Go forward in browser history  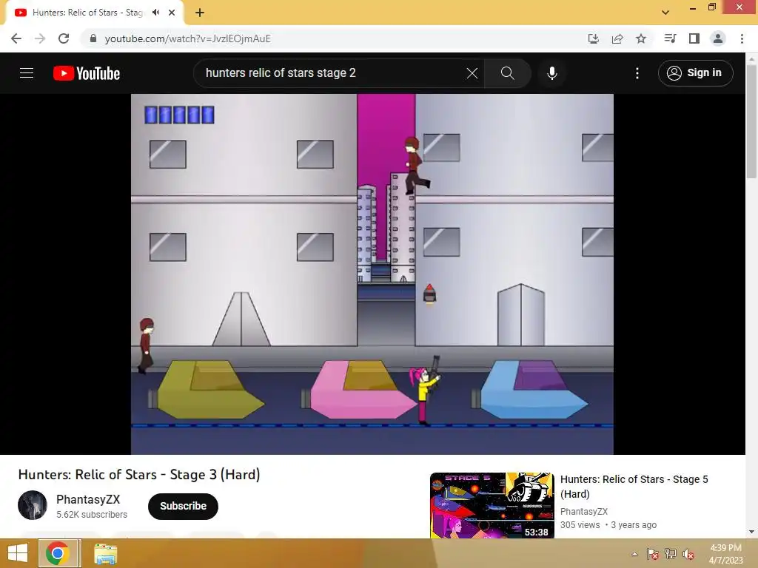tap(40, 38)
